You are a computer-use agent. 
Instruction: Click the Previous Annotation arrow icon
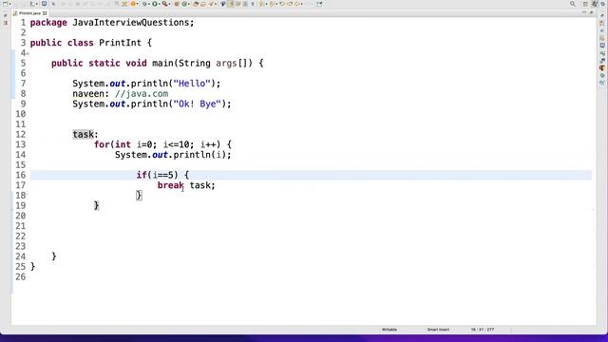click(273, 4)
